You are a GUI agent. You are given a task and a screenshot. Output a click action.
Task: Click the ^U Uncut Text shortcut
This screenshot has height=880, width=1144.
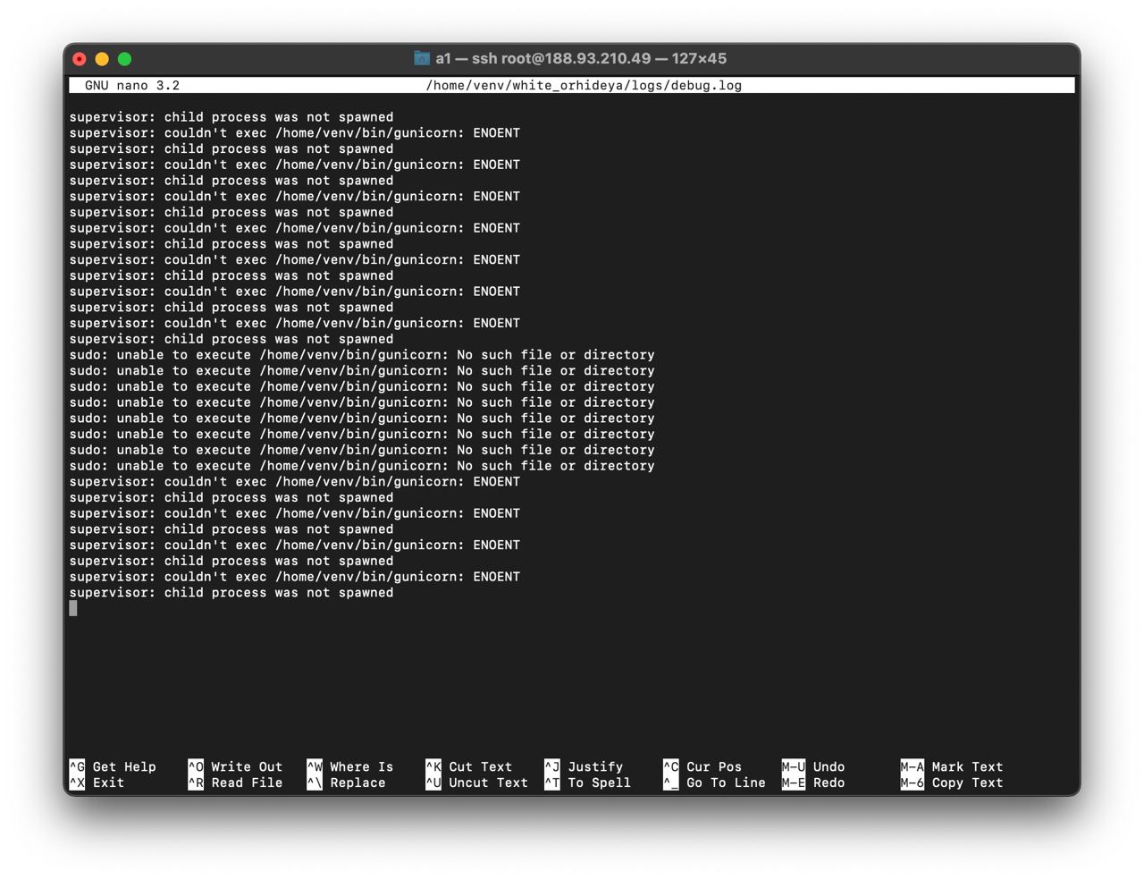coord(477,783)
